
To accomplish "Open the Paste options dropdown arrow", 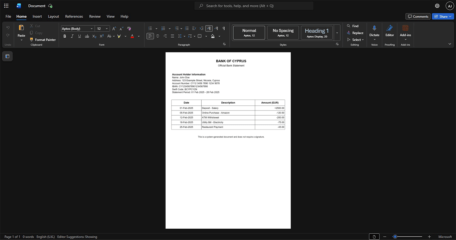I will (x=21, y=40).
